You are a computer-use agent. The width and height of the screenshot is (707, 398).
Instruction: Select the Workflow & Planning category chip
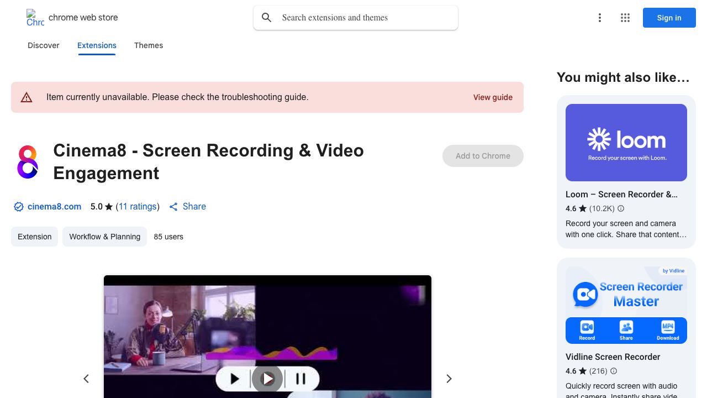pyautogui.click(x=104, y=237)
